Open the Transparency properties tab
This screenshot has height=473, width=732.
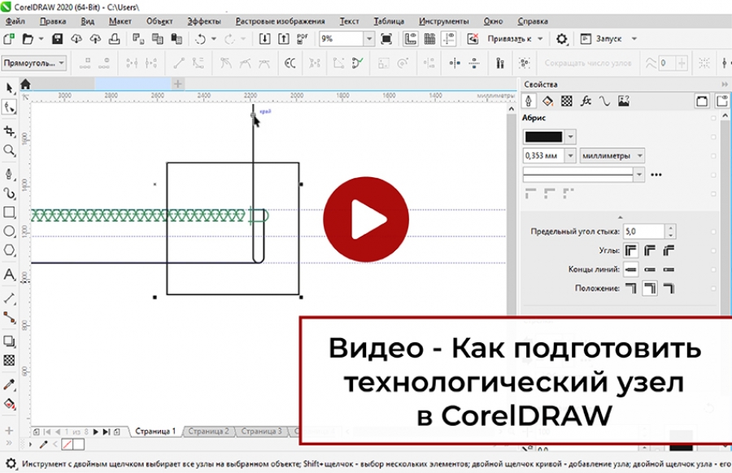(567, 101)
